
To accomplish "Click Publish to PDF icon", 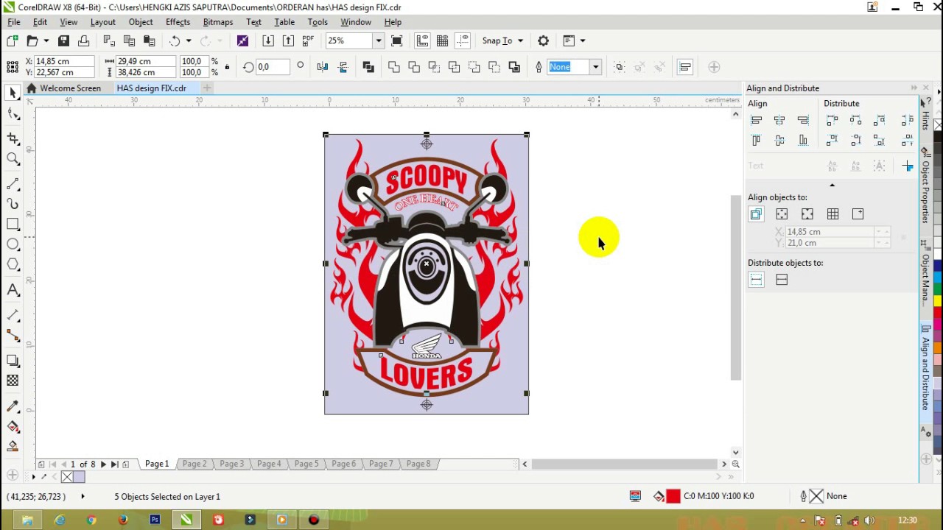I will click(x=308, y=41).
